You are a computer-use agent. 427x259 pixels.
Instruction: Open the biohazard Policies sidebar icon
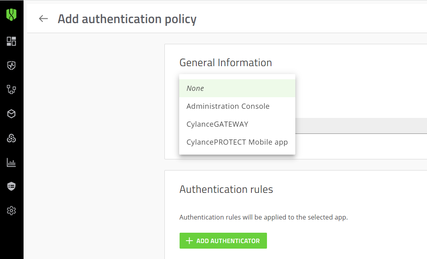point(12,138)
